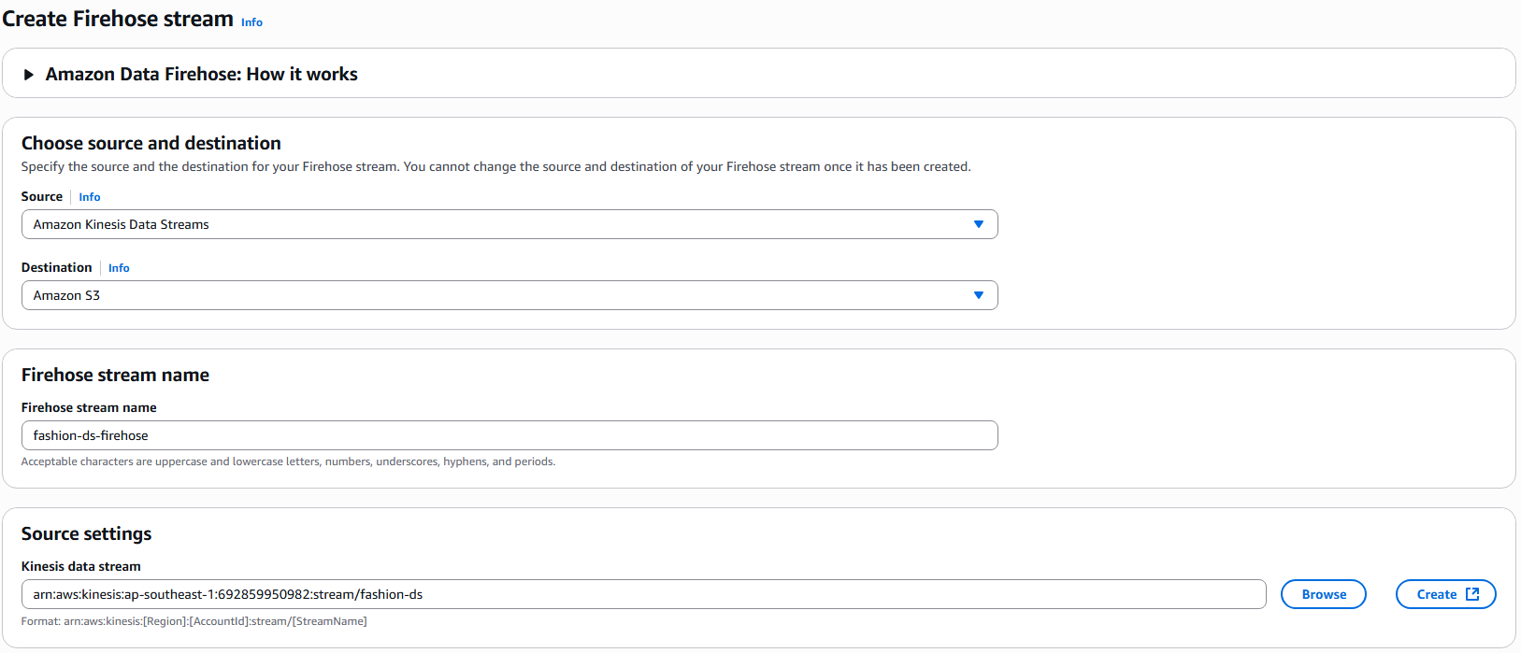Click the 'Choose source and destination' heading
This screenshot has height=653, width=1521.
151,143
